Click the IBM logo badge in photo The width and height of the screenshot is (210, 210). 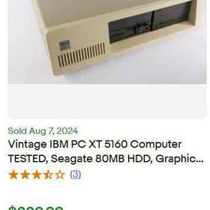coord(65,46)
